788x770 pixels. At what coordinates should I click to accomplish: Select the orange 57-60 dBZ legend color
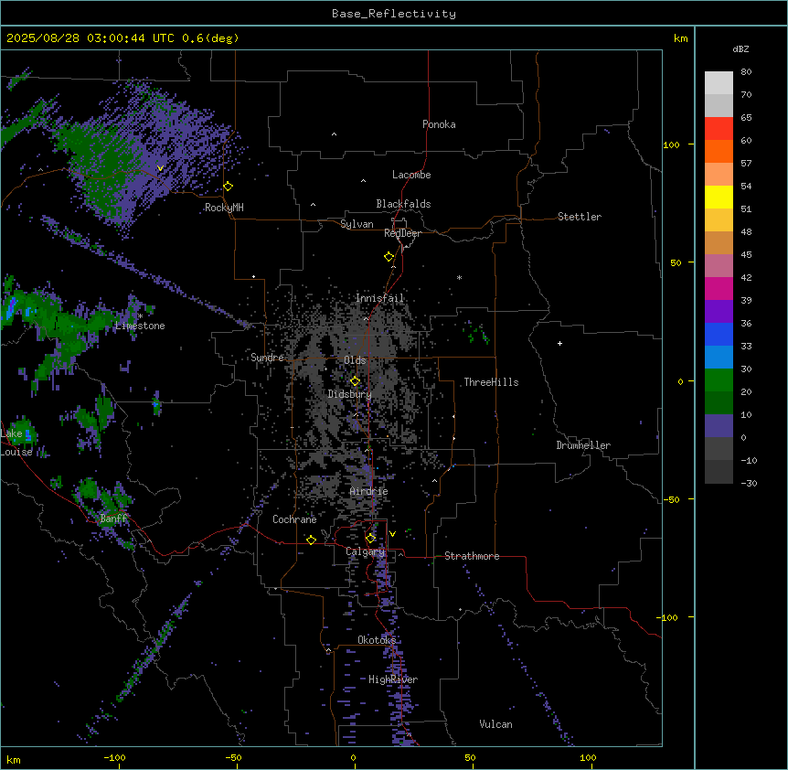pos(719,151)
